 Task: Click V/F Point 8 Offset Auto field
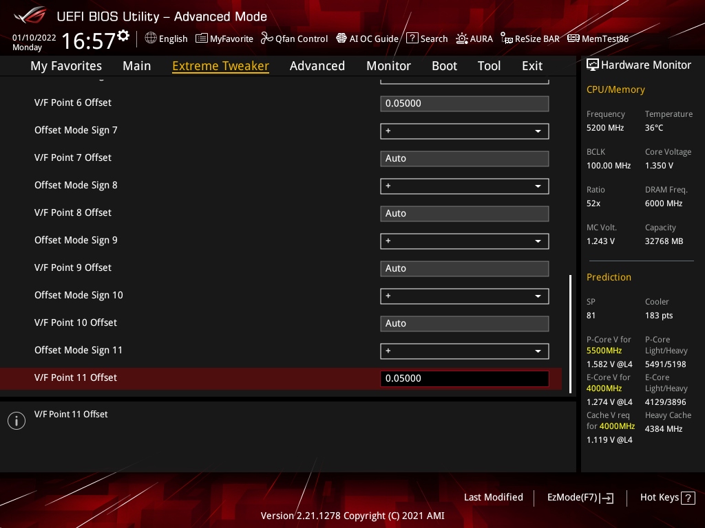[465, 213]
